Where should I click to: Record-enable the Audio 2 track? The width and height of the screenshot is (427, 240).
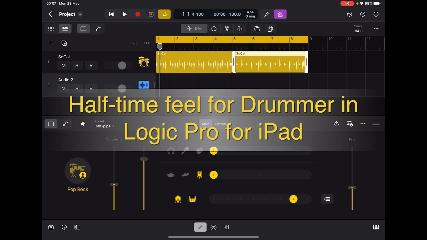(x=91, y=89)
